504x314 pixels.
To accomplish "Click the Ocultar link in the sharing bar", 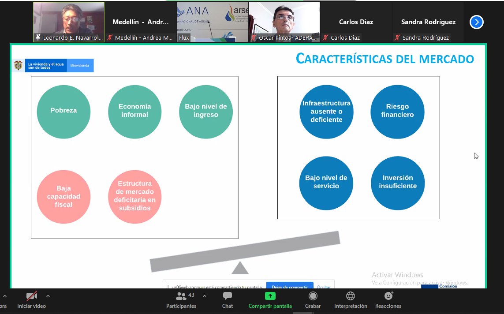I will (324, 287).
